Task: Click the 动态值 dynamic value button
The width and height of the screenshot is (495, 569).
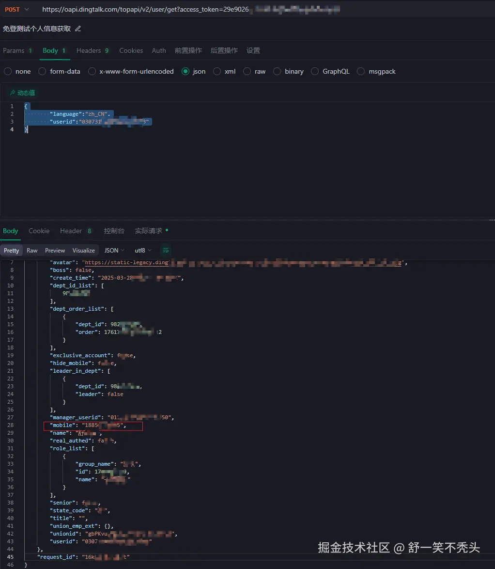Action: 22,93
